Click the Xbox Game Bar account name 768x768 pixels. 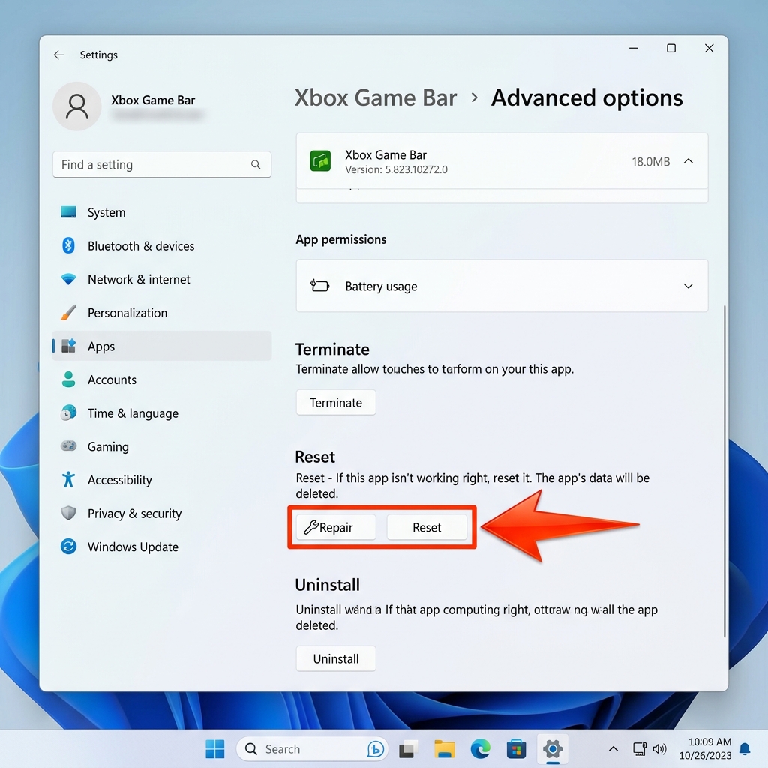click(x=153, y=100)
